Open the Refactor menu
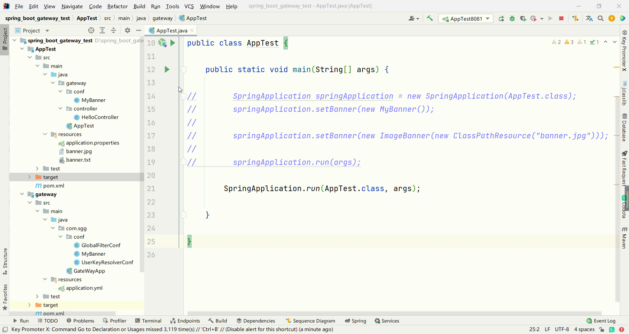This screenshot has height=334, width=629. pos(118,6)
